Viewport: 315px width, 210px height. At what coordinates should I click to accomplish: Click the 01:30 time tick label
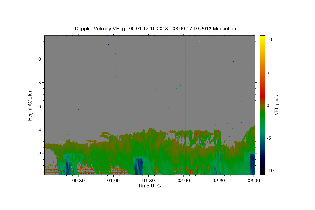coord(148,181)
